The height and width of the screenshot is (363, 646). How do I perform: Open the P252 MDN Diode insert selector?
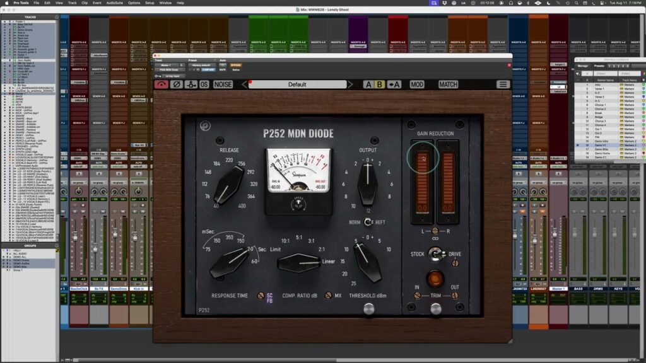[169, 69]
